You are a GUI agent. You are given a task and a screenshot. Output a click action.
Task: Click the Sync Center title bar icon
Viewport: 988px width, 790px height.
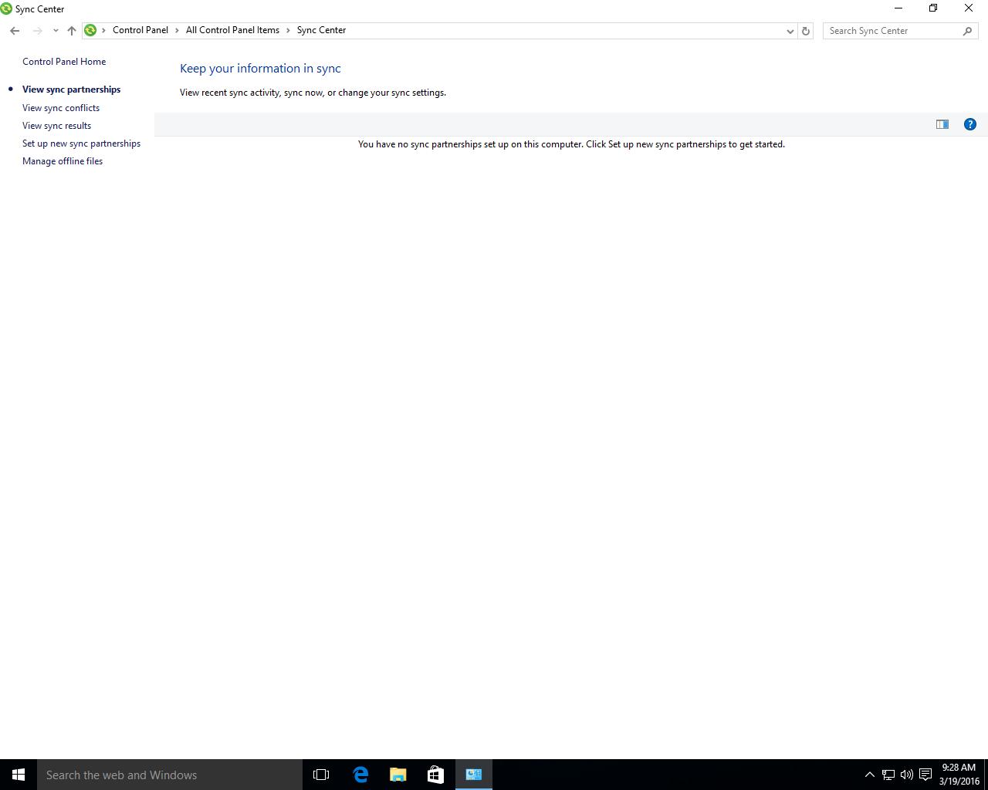6,8
